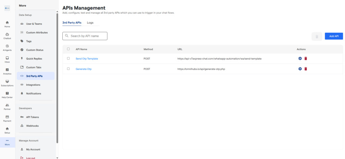345x159 pixels.
Task: Click gear settings icon for Send Otp Template
Action: click(x=300, y=58)
